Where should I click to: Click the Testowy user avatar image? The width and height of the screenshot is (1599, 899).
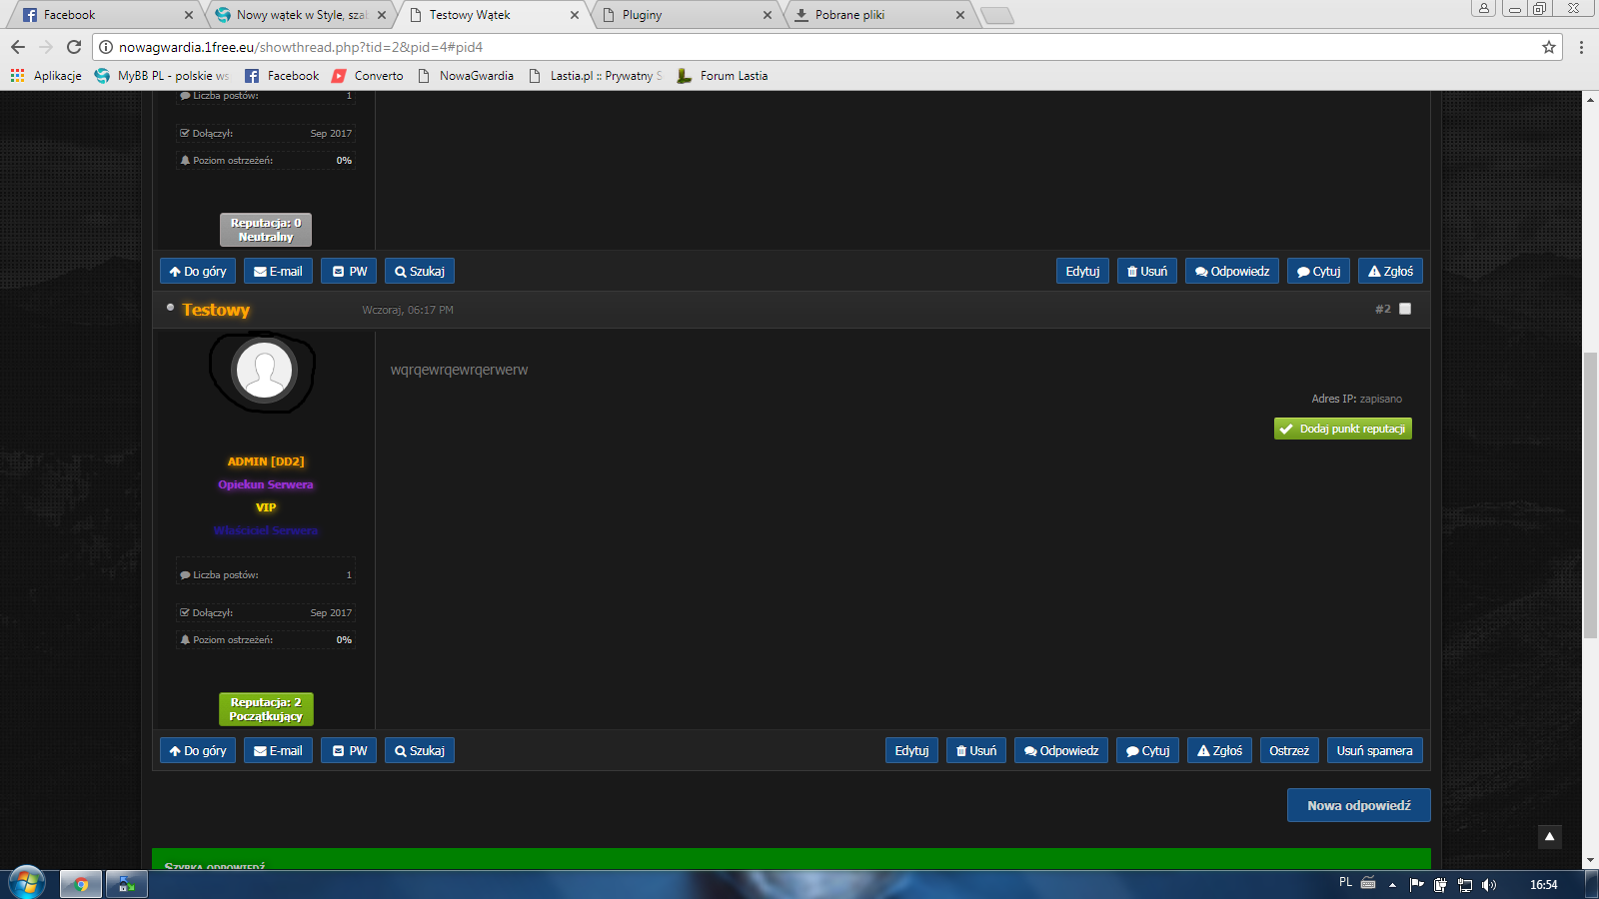pos(264,371)
